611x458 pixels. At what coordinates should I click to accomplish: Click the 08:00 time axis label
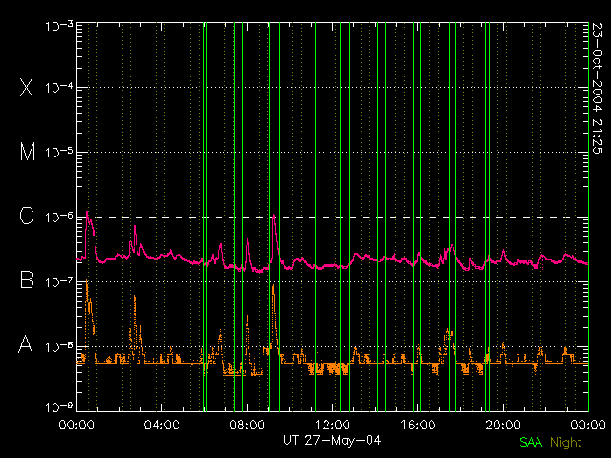click(247, 424)
